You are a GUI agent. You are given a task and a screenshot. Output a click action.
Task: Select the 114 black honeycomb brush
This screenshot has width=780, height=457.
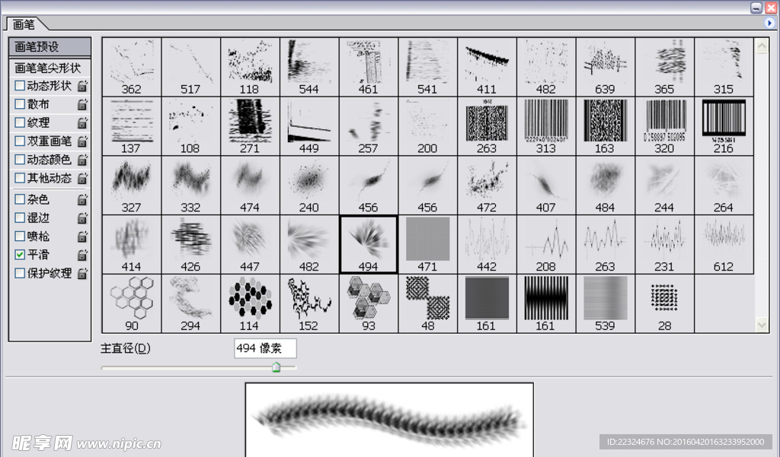(250, 303)
